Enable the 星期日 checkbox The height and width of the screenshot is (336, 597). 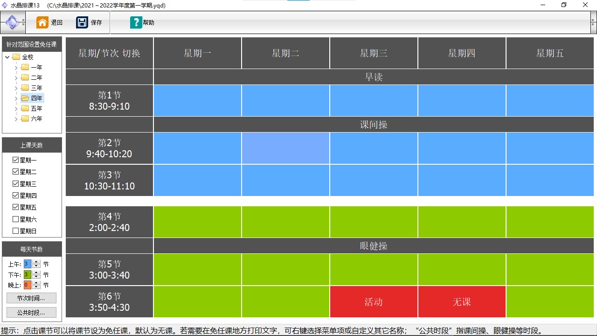[x=15, y=231]
